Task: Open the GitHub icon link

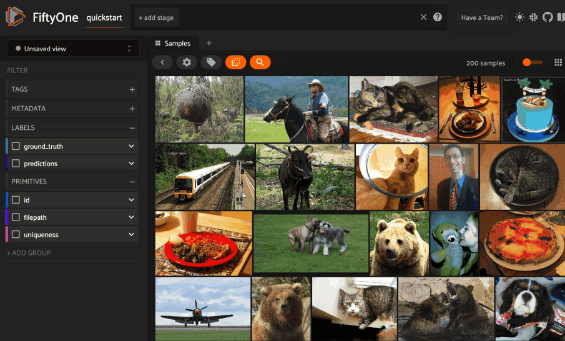Action: coord(548,17)
